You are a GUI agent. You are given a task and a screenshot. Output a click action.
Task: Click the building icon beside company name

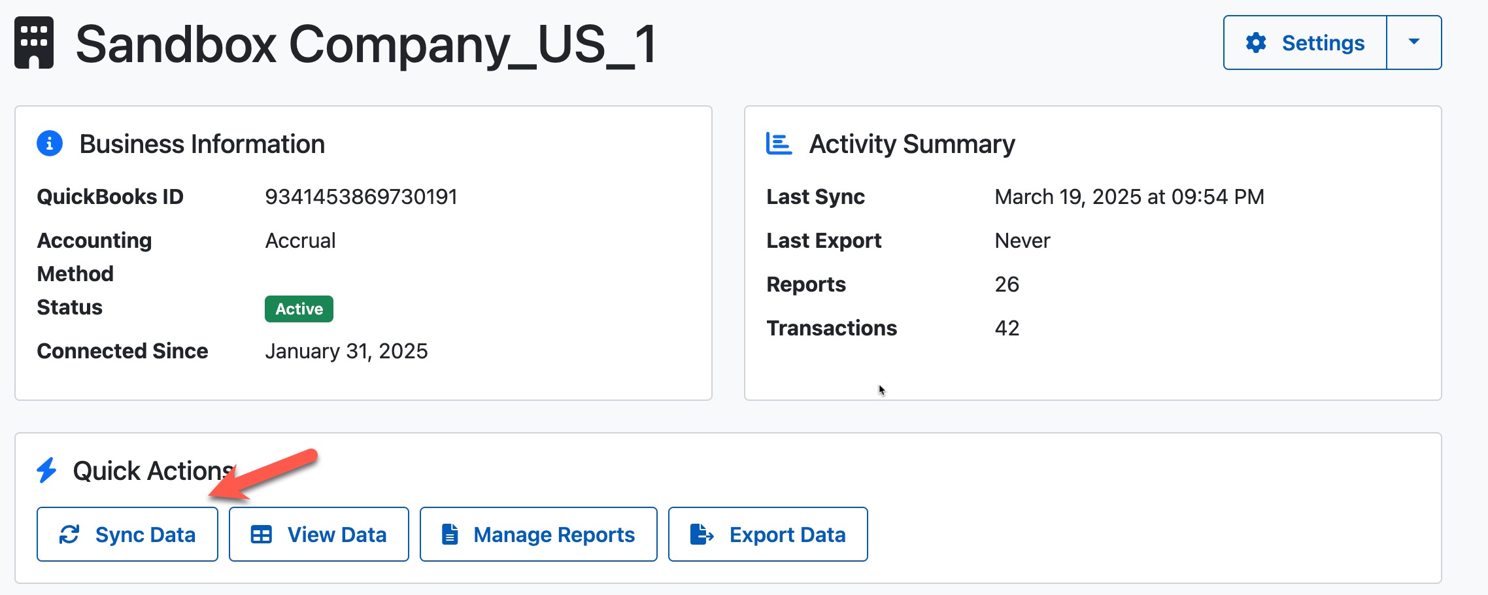(34, 43)
